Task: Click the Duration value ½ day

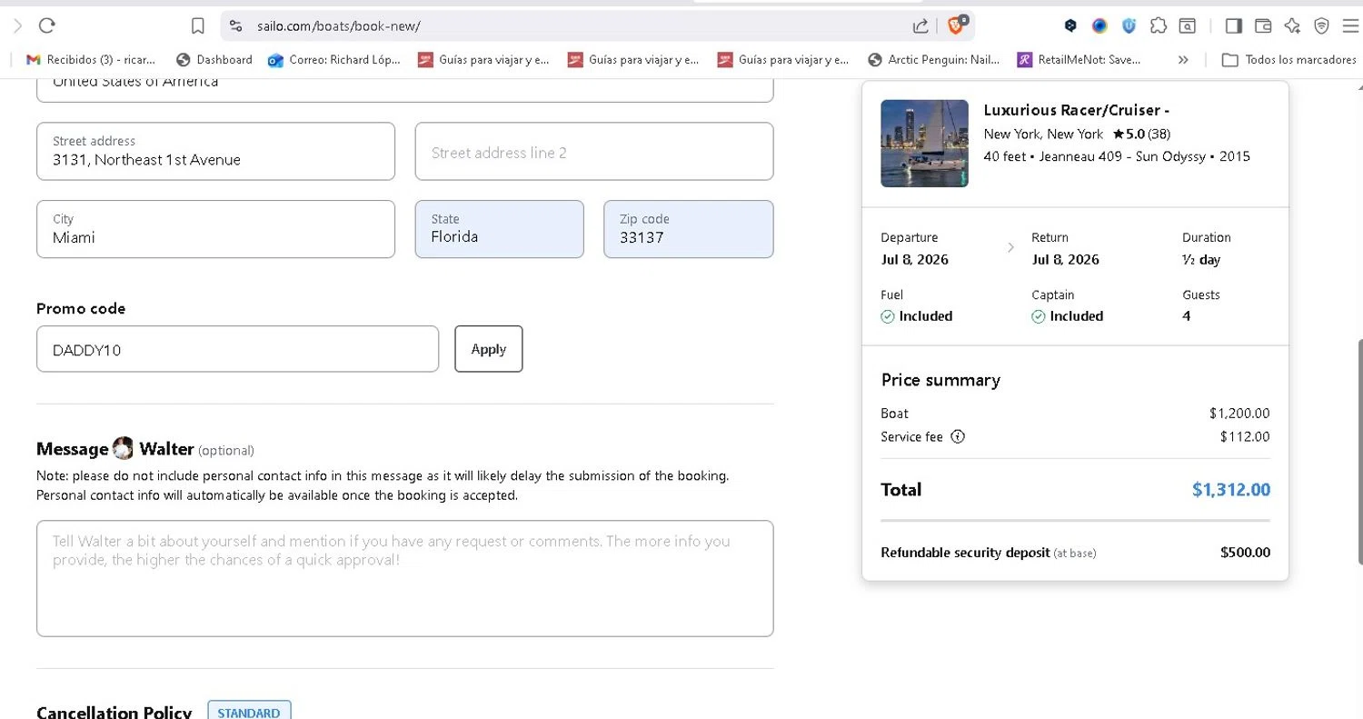Action: 1201,260
